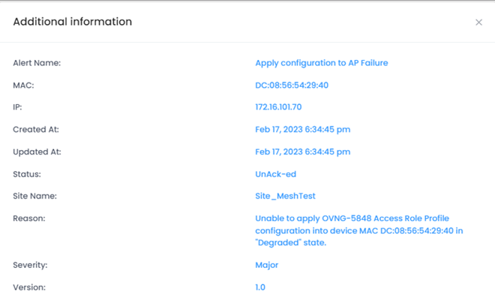Click the 'IP:' field label
This screenshot has height=306, width=495.
coord(19,107)
